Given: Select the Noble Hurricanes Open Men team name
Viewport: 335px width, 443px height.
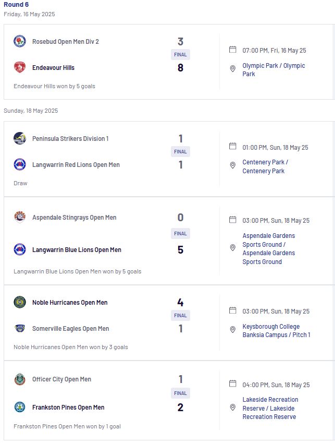Looking at the screenshot, I should click(x=70, y=303).
